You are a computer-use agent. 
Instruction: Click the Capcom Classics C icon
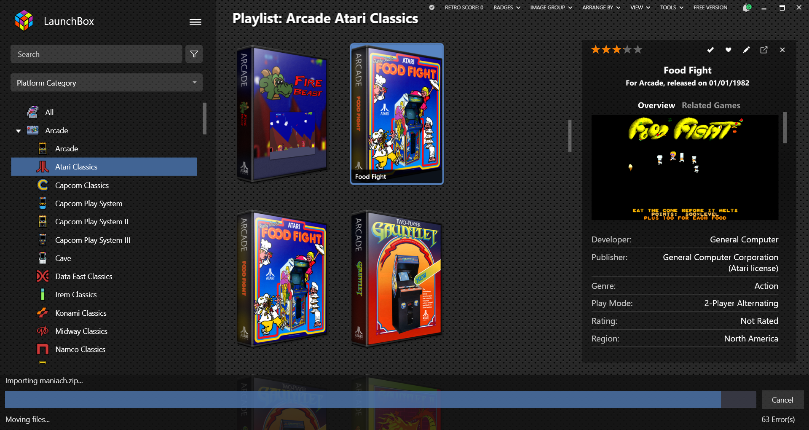[x=43, y=185]
